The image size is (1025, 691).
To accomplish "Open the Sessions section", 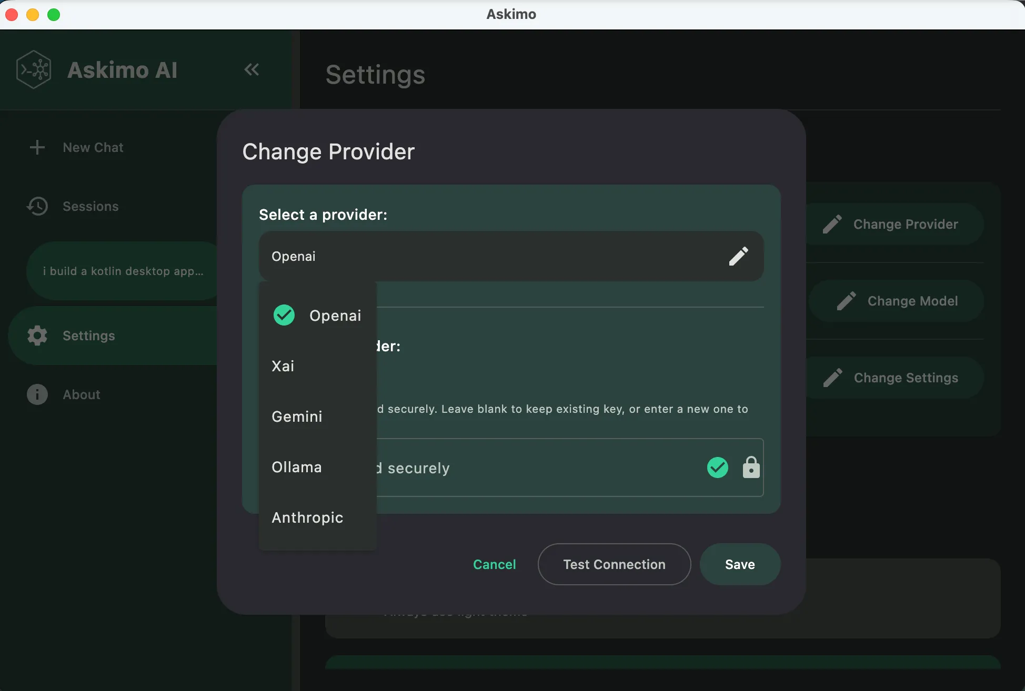I will pos(91,206).
